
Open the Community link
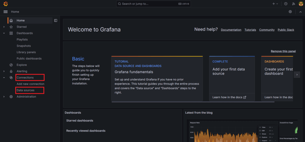[267, 30]
